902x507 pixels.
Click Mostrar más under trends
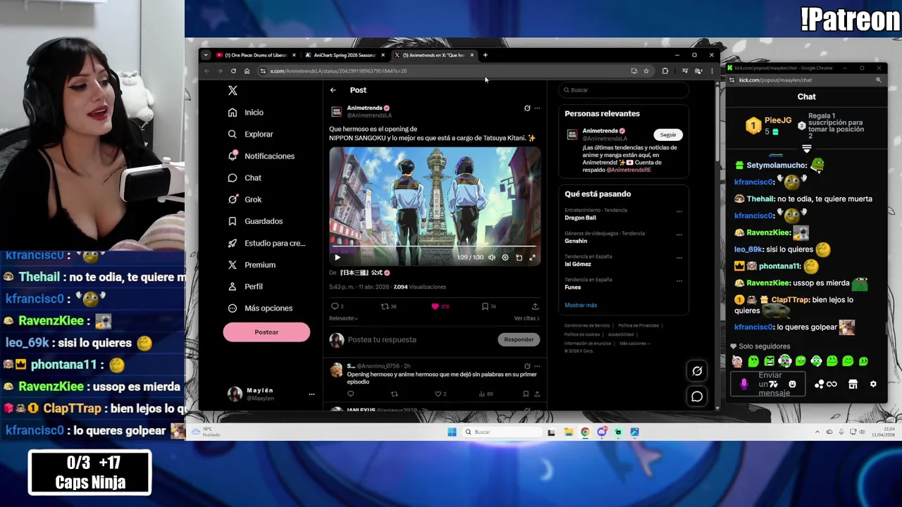coord(581,305)
